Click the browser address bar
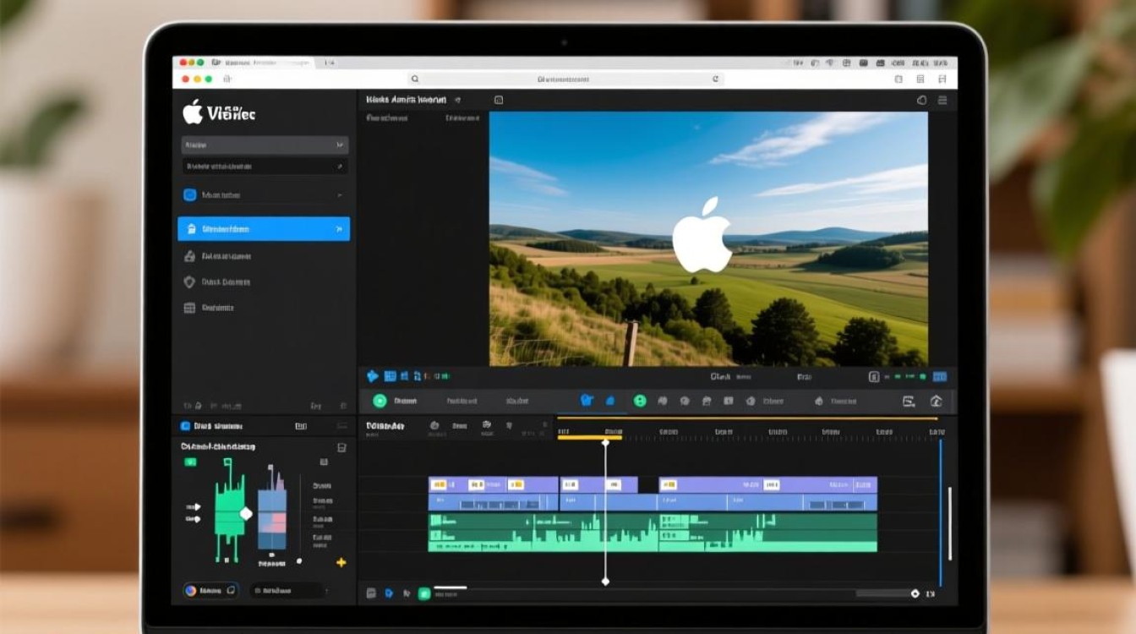Screen dimensions: 1136x634 point(565,79)
